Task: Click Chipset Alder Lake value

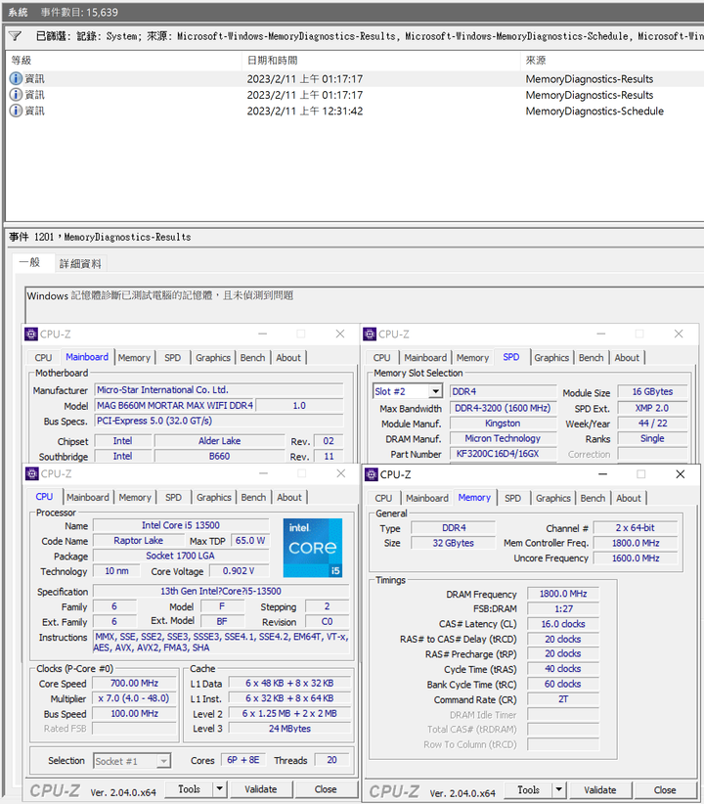Action: (219, 441)
